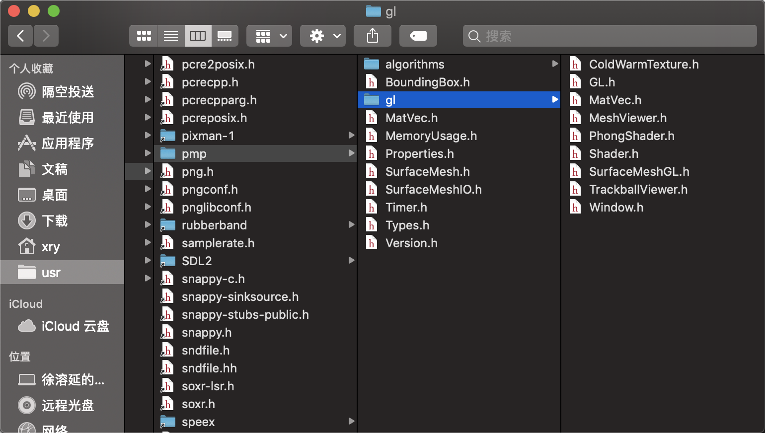
Task: Switch to icon view mode
Action: pos(143,36)
